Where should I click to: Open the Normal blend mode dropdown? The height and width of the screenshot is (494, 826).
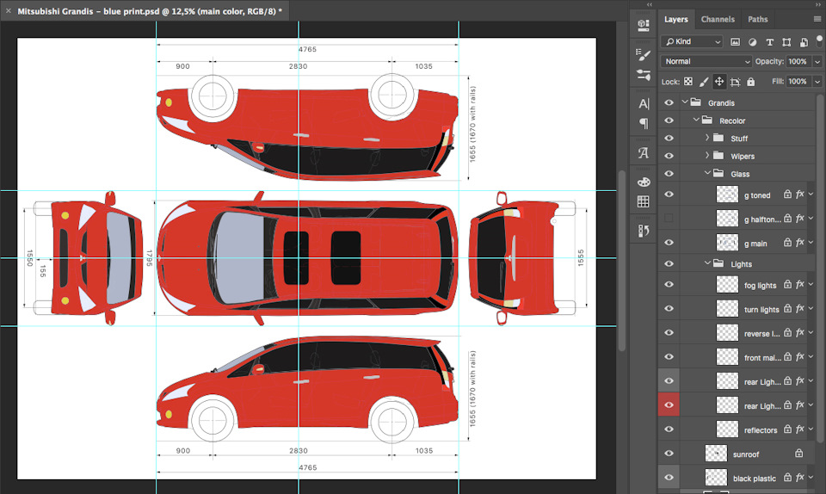(x=706, y=62)
